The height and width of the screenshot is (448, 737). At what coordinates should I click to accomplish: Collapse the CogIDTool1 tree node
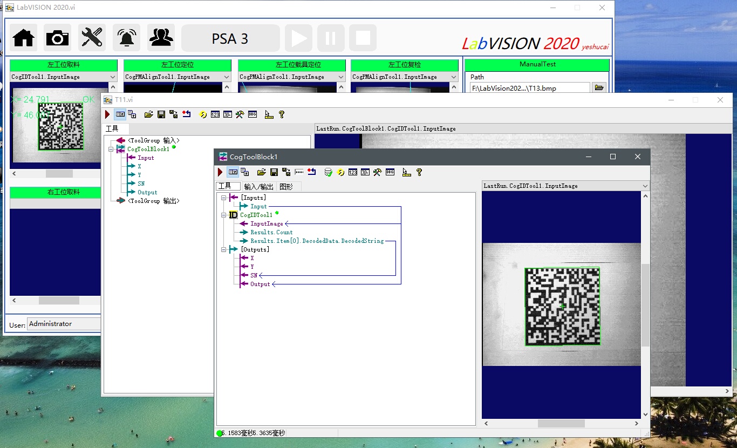[x=224, y=215]
